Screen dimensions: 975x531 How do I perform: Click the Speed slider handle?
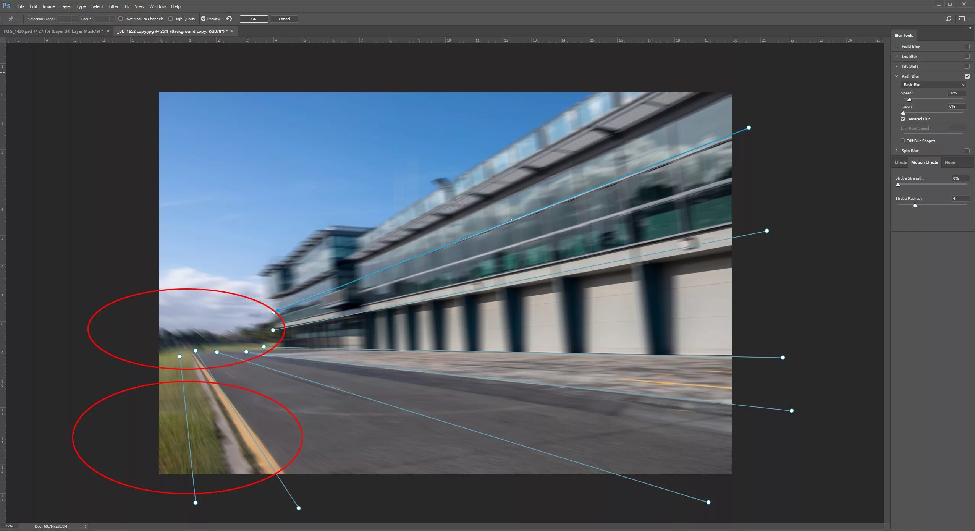(909, 100)
